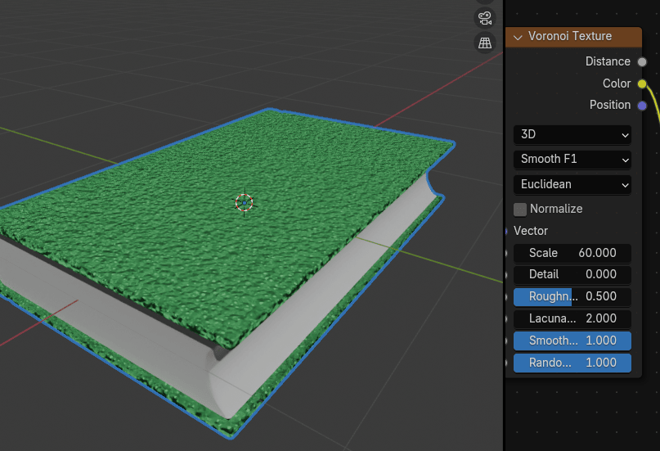Collapse the Voronoi Texture node

coord(518,37)
